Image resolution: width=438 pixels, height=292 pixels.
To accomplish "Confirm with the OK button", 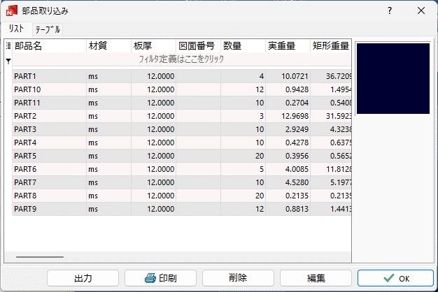I will coord(395,278).
